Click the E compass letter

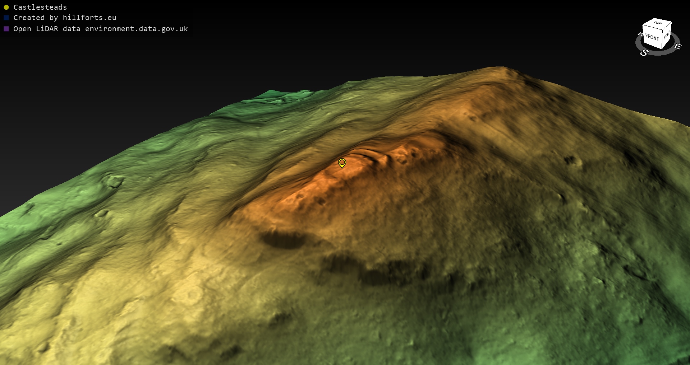point(678,46)
